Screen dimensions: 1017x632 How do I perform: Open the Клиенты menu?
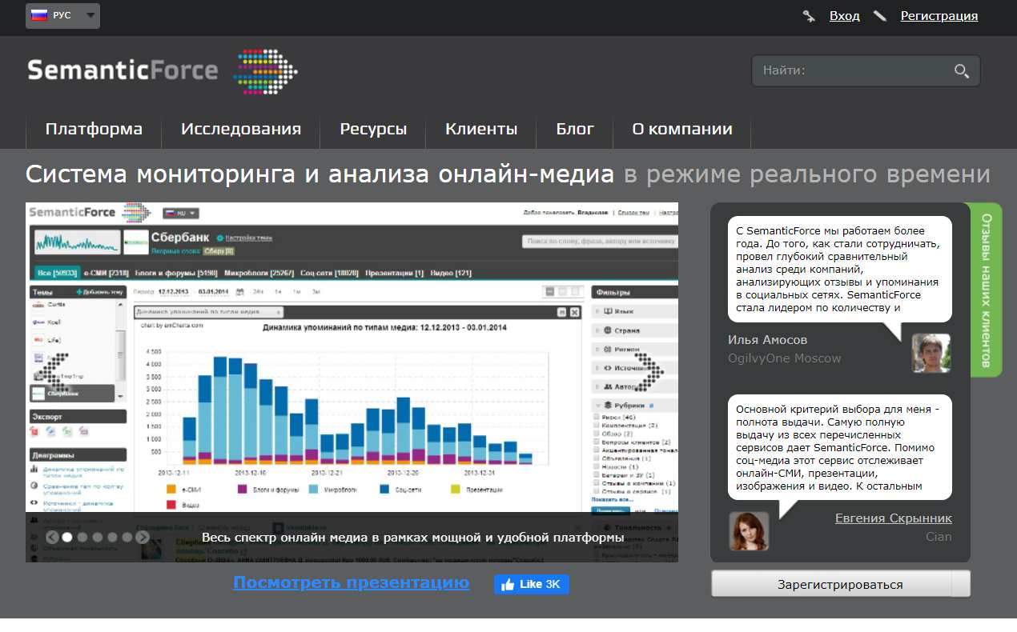[x=481, y=129]
